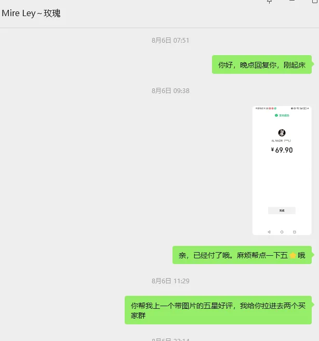This screenshot has height=341, width=319.
Task: Pin the chat window with the pushpin icon
Action: click(270, 2)
